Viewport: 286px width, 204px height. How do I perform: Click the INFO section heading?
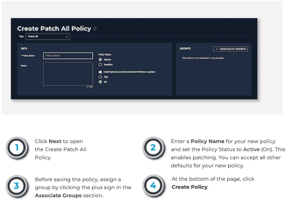pos(24,49)
